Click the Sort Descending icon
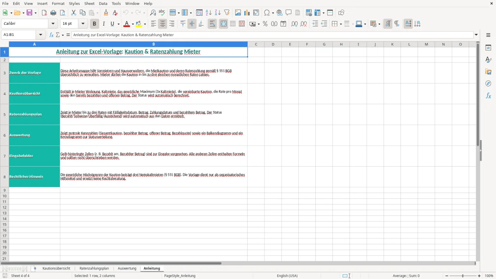496x279 pixels. [218, 13]
